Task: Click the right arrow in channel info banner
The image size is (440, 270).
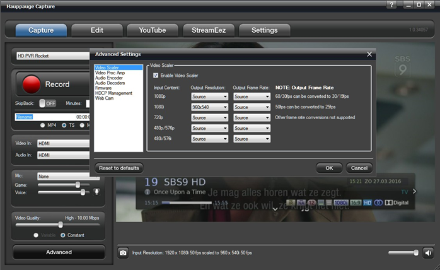Action: pos(414,191)
